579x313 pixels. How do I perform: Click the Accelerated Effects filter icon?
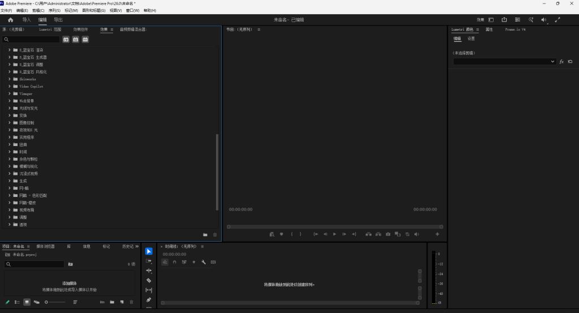(66, 40)
